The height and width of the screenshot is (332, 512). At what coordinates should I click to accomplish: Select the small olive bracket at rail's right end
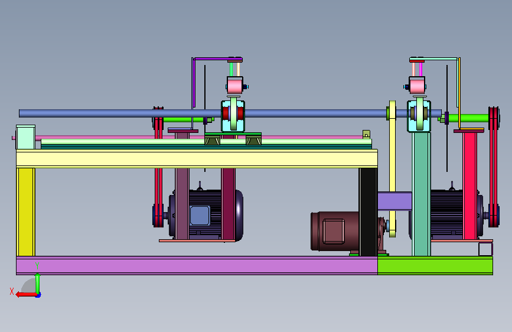coord(366,134)
